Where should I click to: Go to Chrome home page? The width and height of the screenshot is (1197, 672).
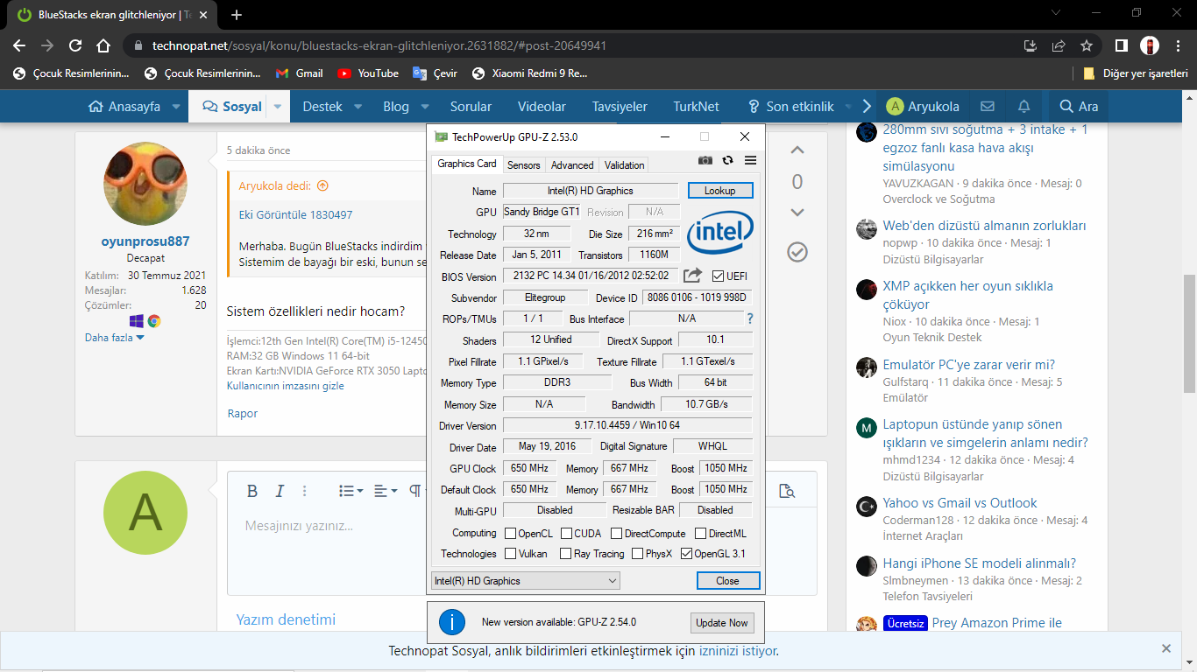click(x=103, y=45)
